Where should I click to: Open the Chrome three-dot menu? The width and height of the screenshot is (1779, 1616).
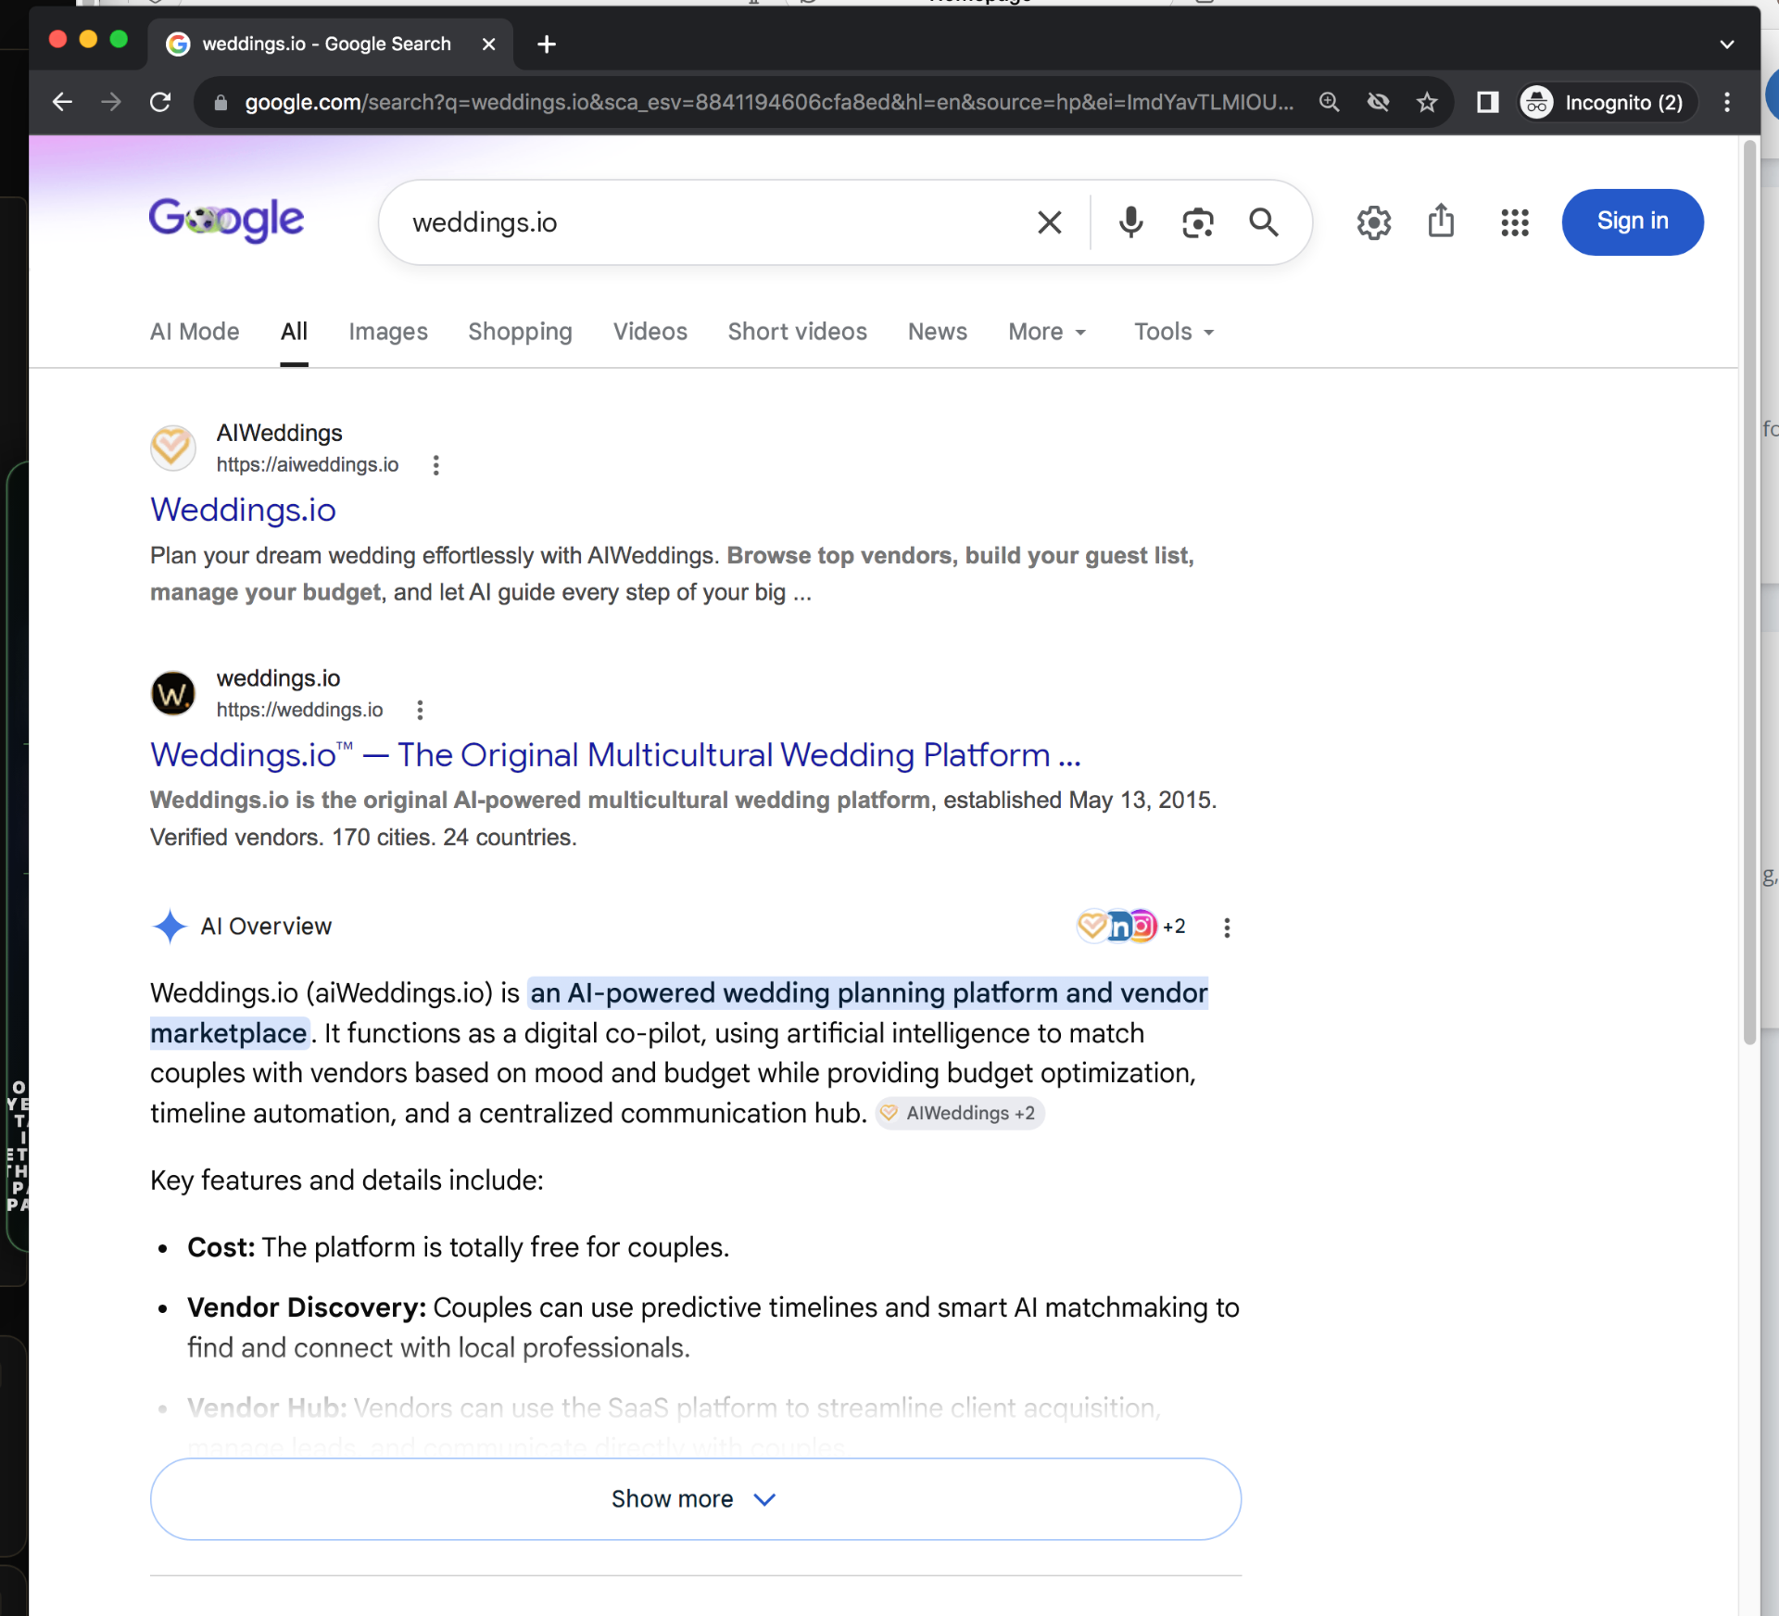pyautogui.click(x=1727, y=102)
